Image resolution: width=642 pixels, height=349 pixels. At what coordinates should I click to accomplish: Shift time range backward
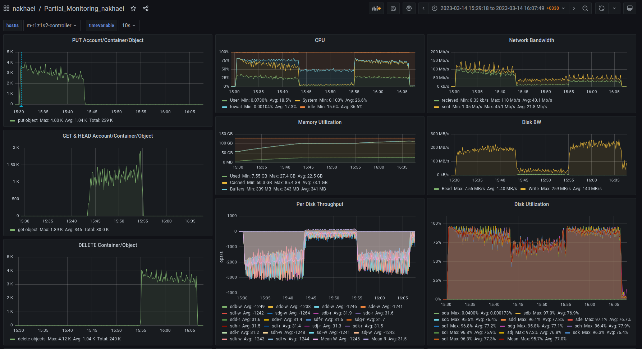423,8
